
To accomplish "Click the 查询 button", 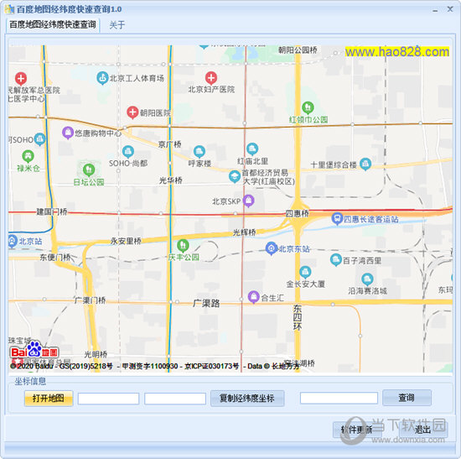I will 407,398.
